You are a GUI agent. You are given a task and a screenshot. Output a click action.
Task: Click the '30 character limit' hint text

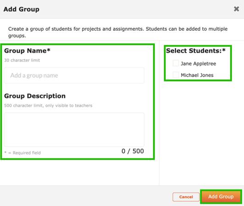coord(22,60)
